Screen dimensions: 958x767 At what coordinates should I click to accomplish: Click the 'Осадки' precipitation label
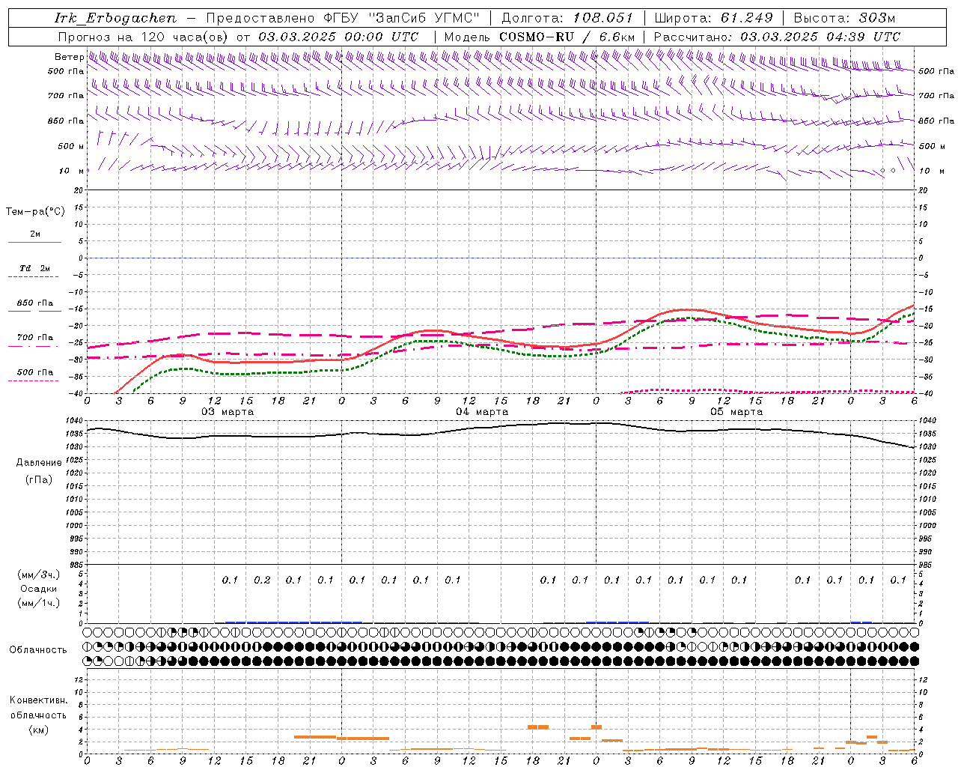(39, 589)
